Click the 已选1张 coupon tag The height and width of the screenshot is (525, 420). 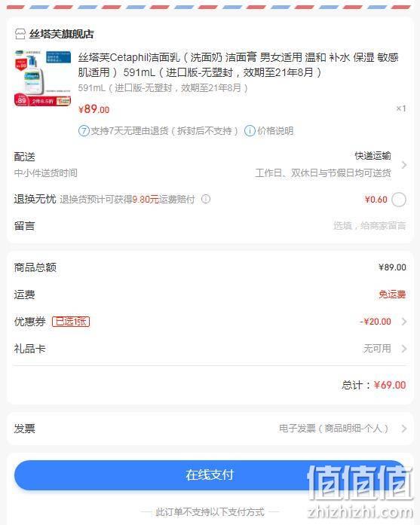point(71,322)
